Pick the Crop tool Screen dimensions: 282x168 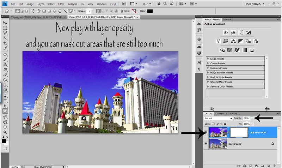tap(6, 44)
